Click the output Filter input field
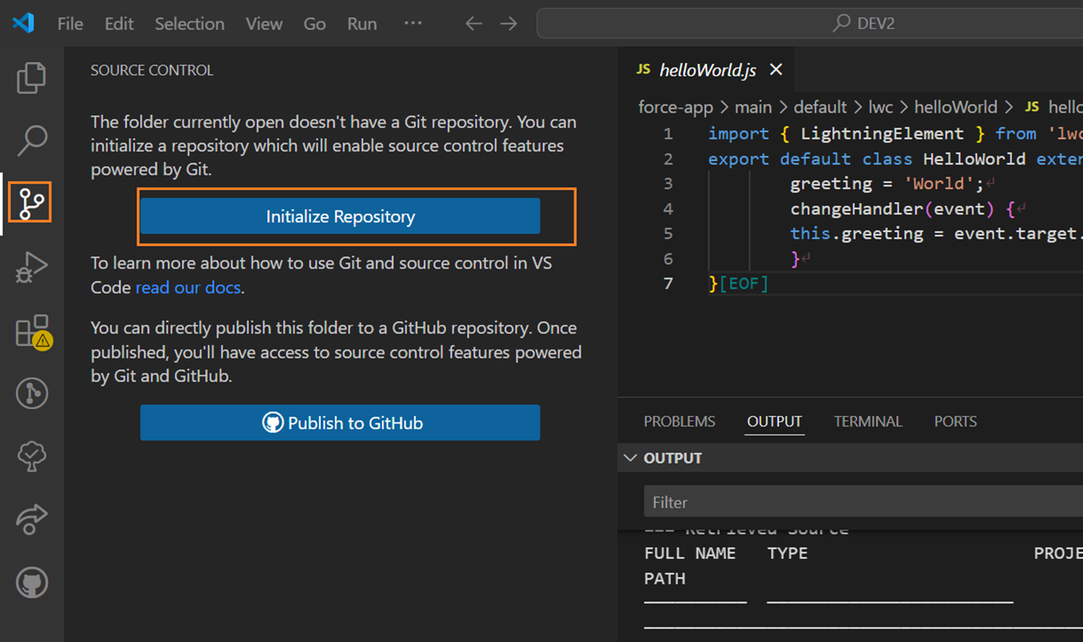Image resolution: width=1083 pixels, height=642 pixels. pos(863,501)
